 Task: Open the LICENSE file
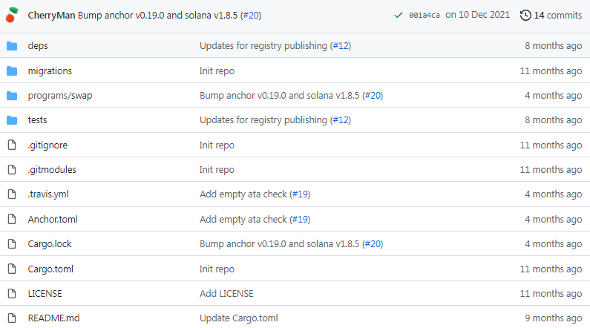coord(45,293)
